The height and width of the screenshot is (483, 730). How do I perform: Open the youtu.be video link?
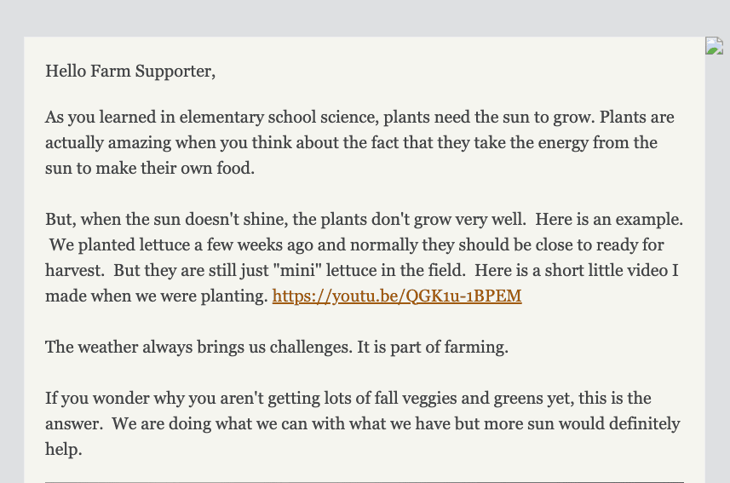click(396, 296)
